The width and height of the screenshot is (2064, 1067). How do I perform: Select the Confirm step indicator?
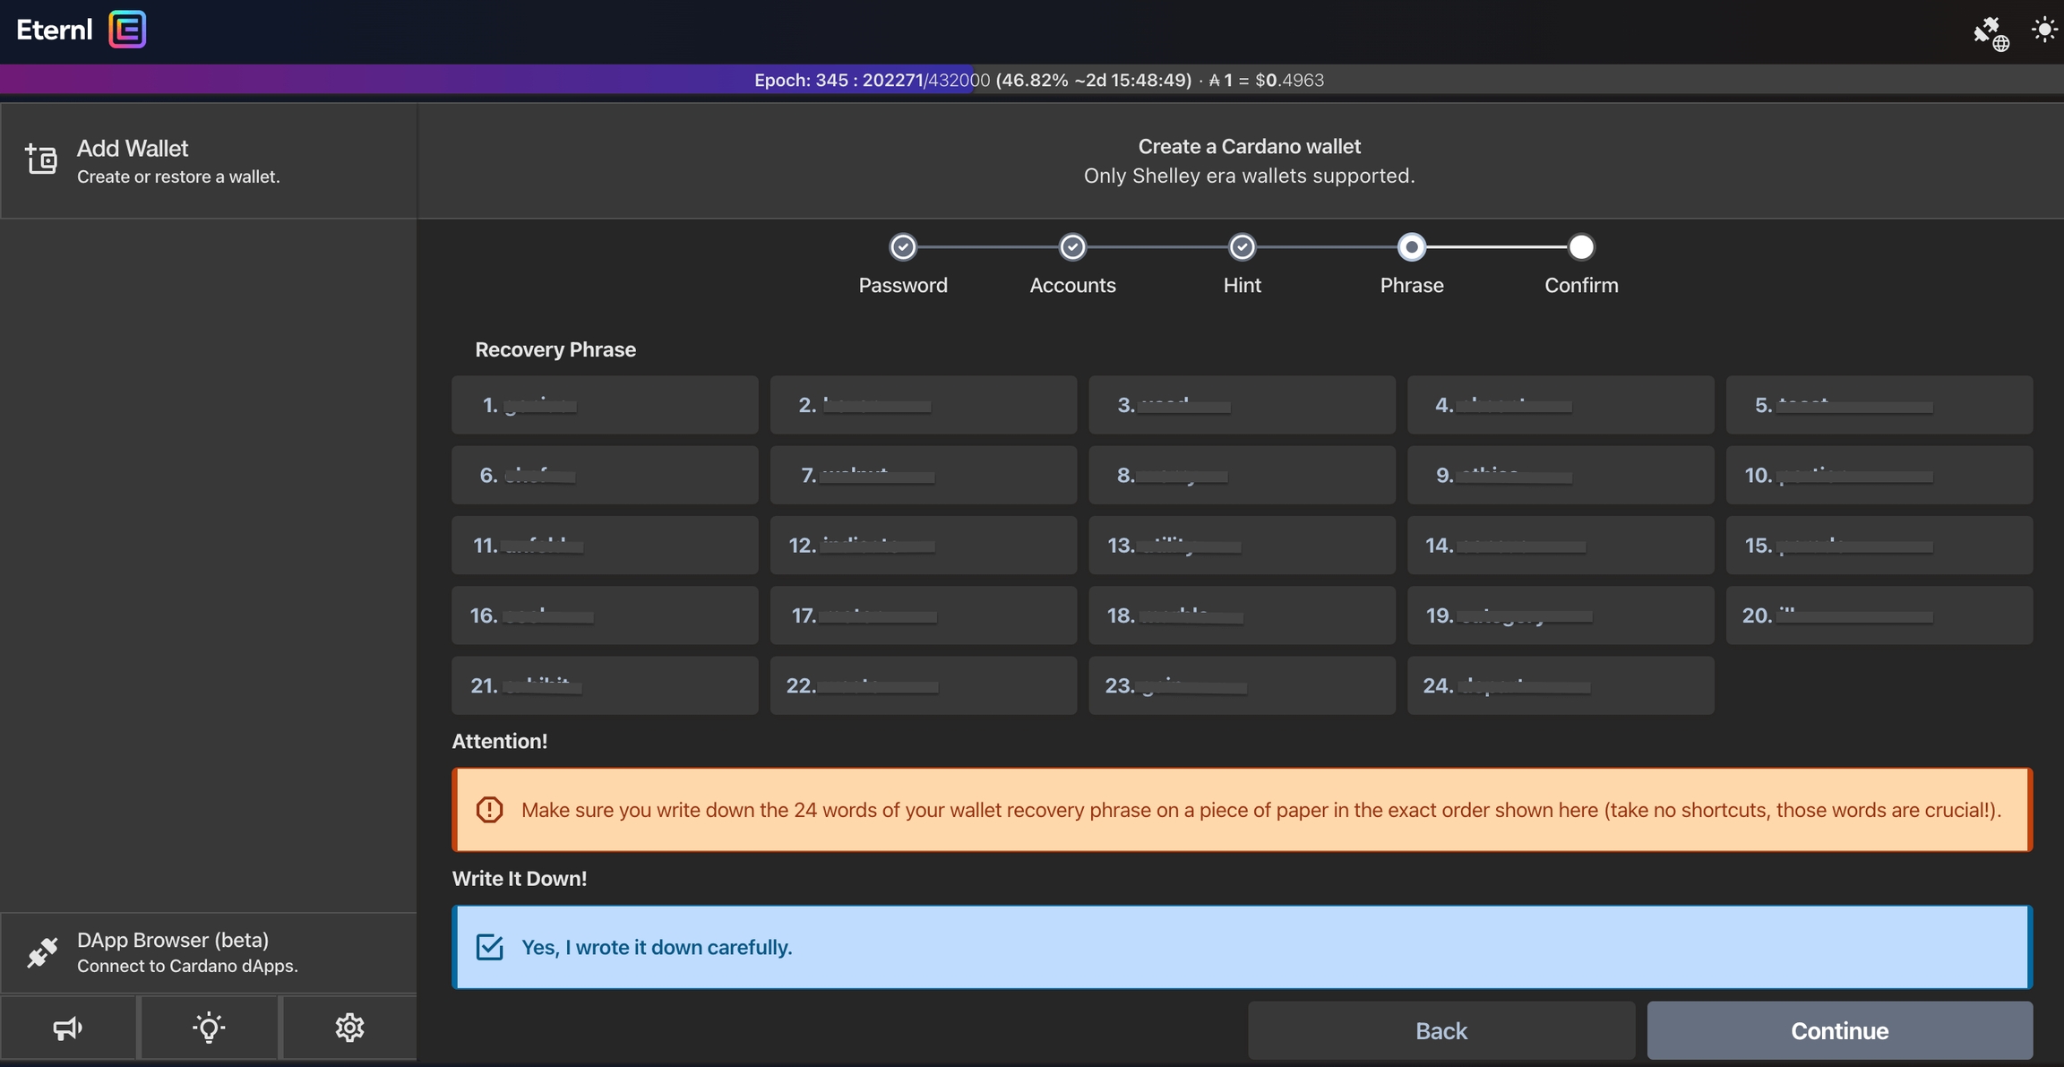[1581, 247]
